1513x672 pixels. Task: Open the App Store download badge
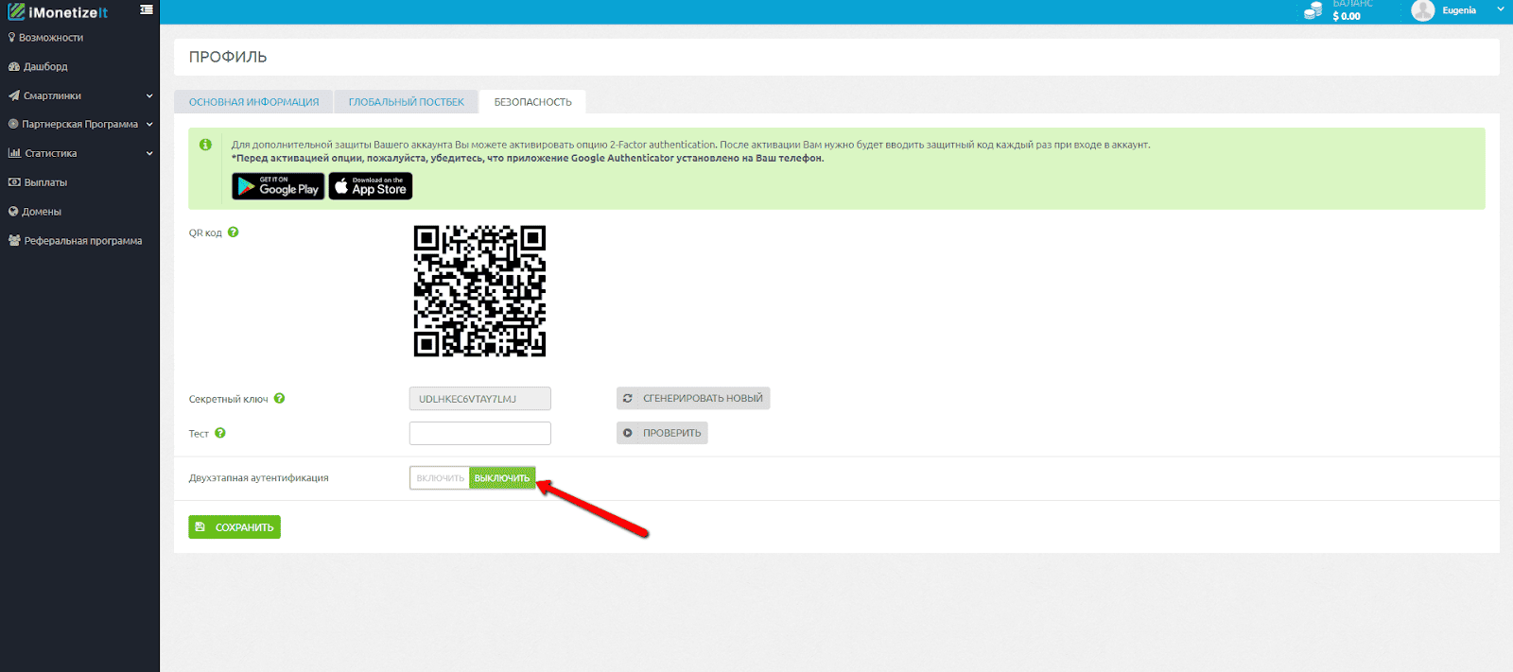pyautogui.click(x=371, y=186)
